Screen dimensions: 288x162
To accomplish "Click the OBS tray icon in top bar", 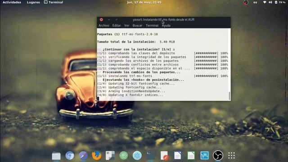I will [246, 2].
